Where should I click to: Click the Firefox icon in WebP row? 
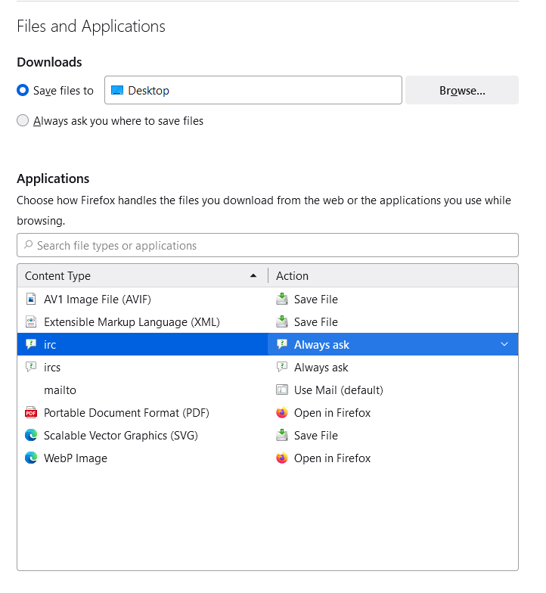tap(281, 458)
